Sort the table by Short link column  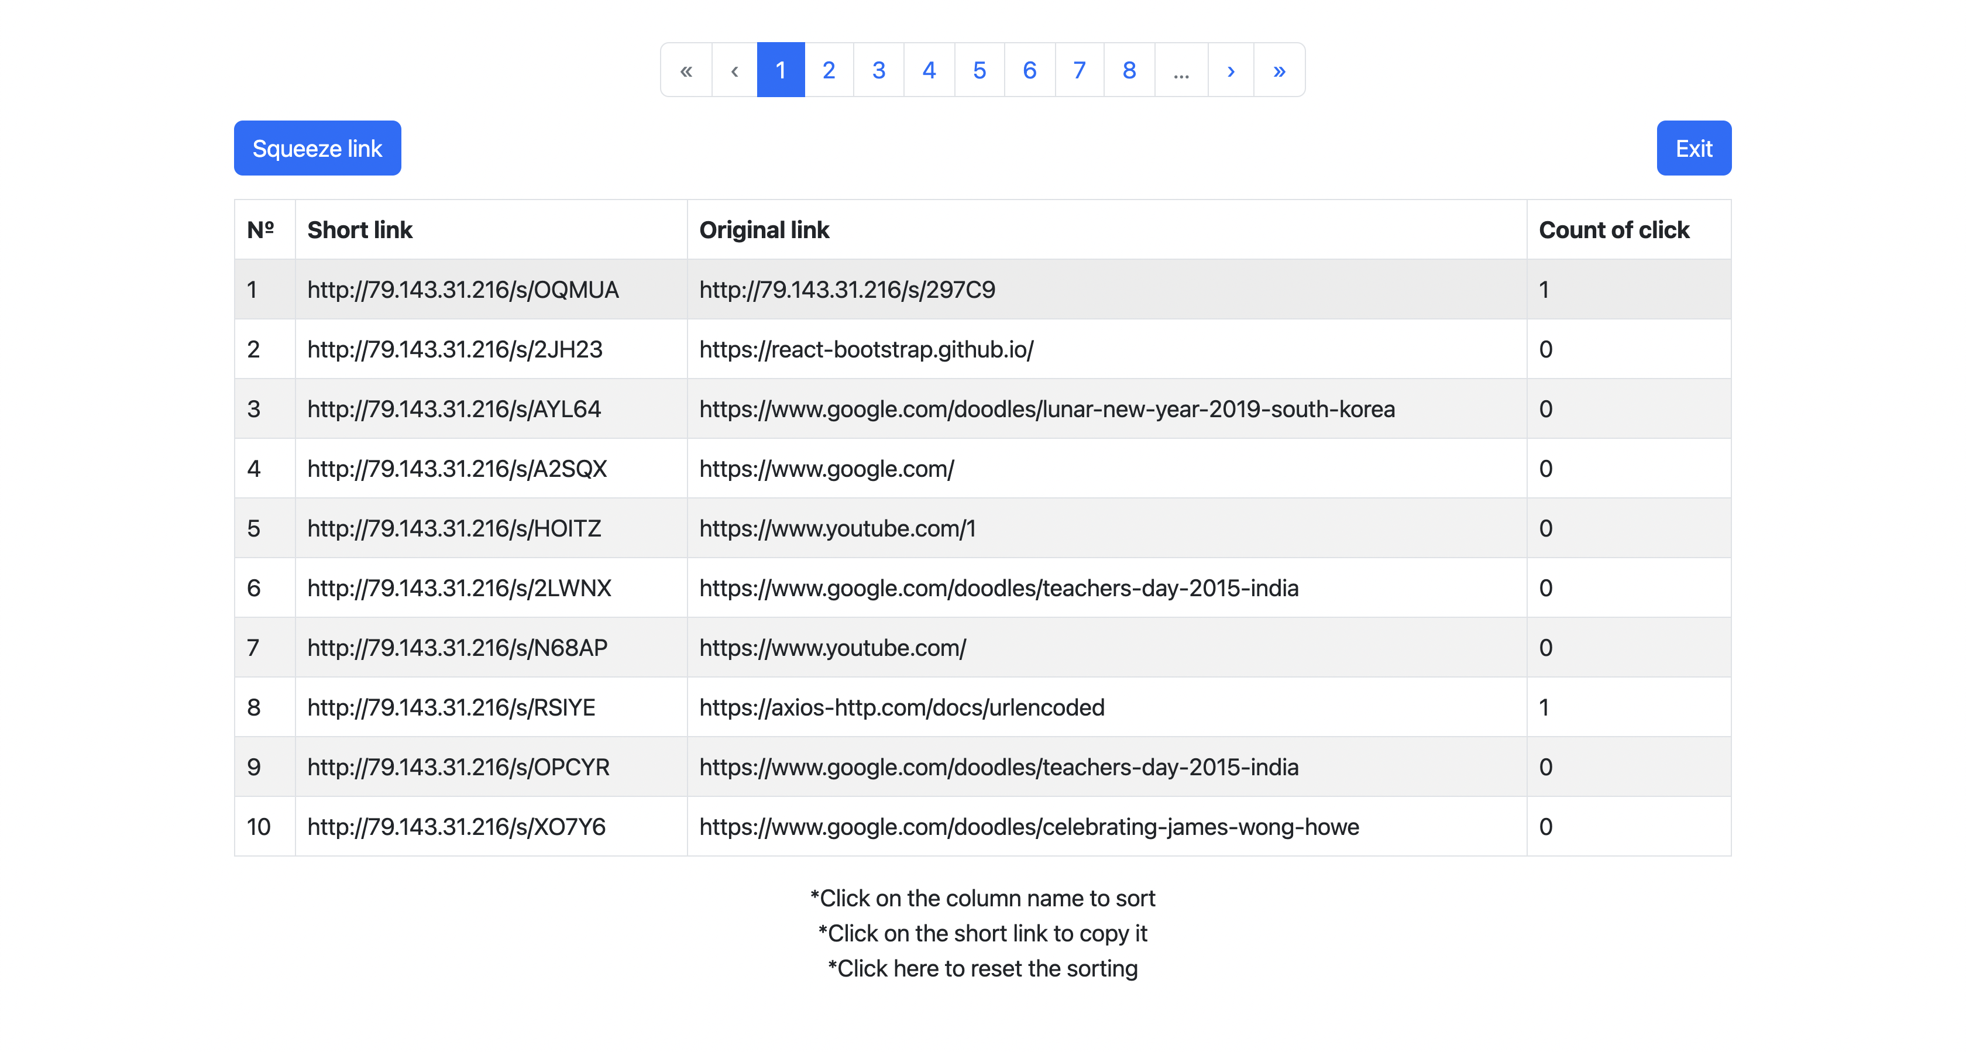(359, 229)
